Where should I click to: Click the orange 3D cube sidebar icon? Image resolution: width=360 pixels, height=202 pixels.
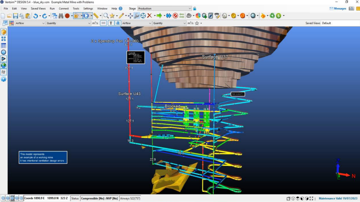[3, 32]
